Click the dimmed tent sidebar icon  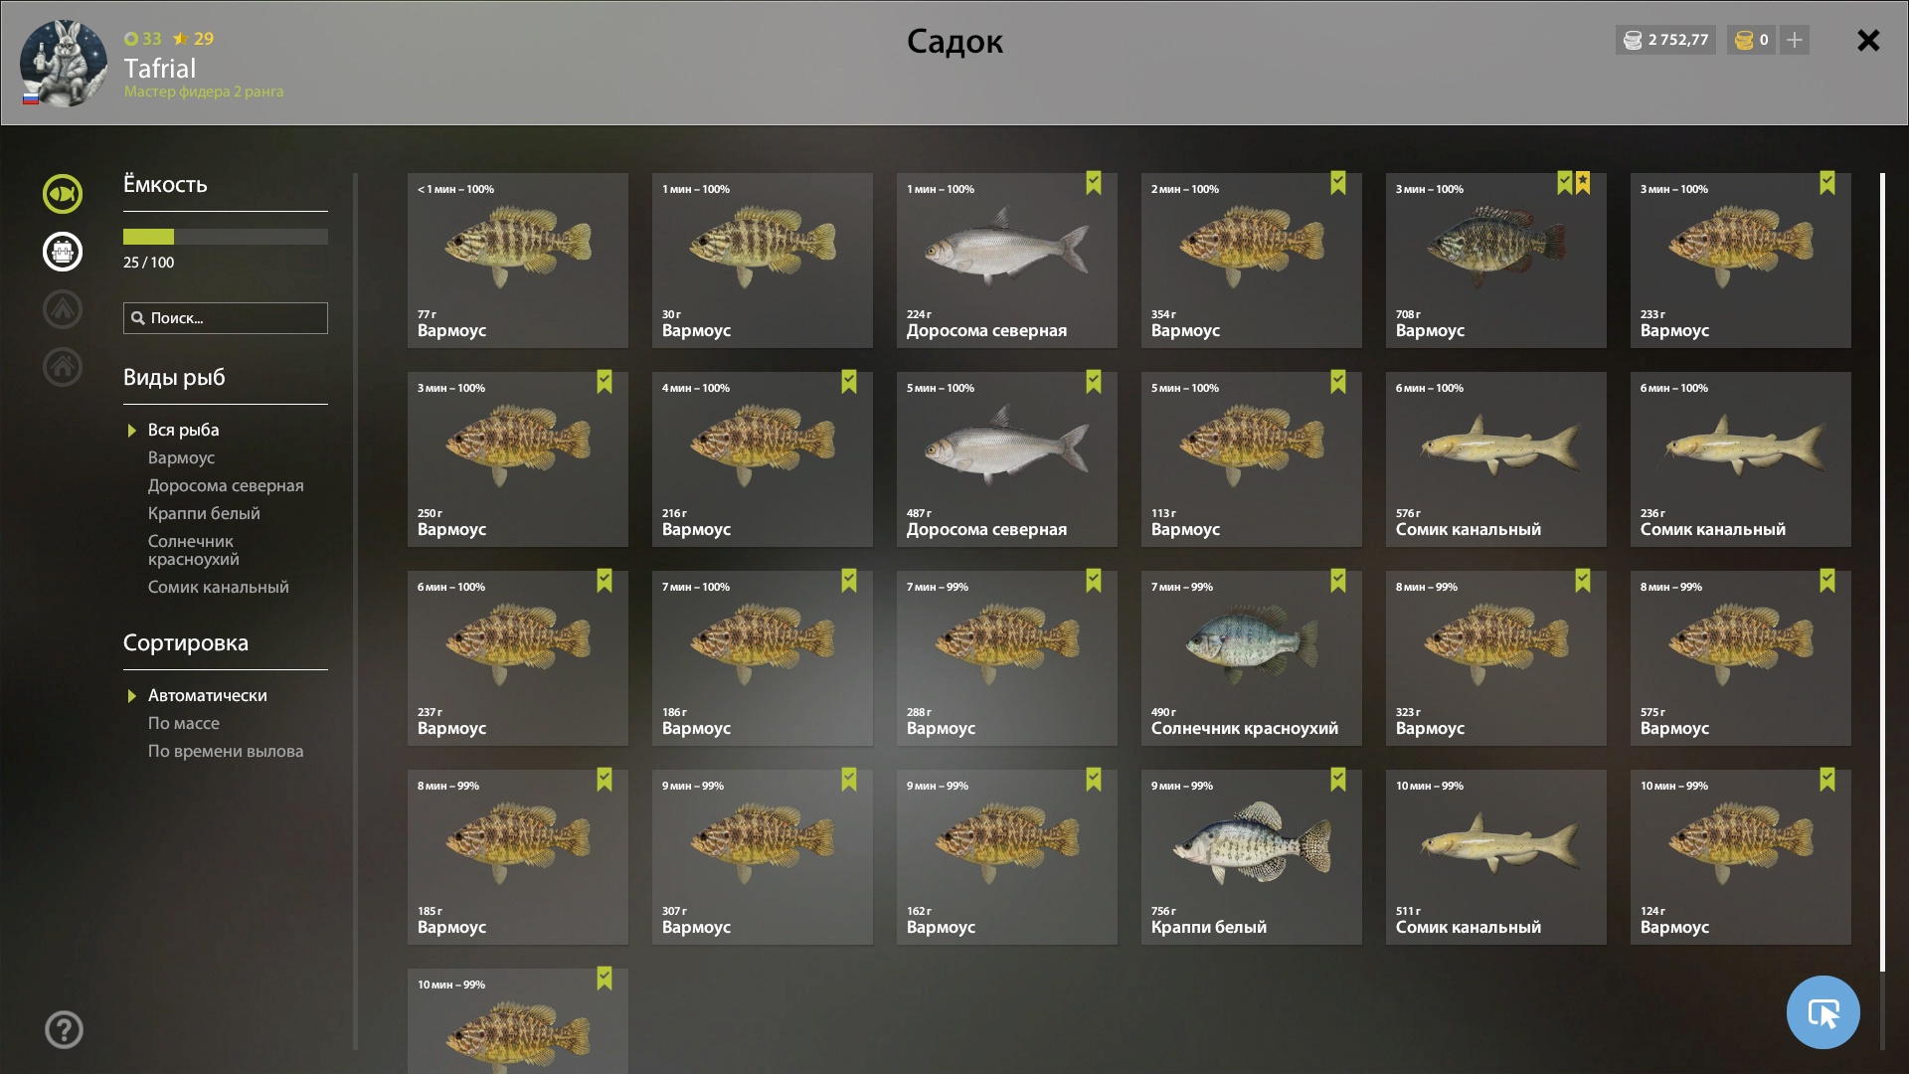pos(63,309)
